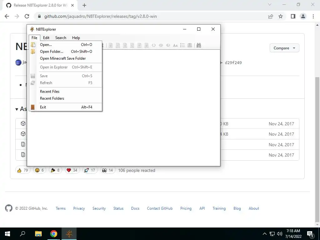Open the Compare dropdown on GitHub page
The image size is (320, 240).
(x=284, y=48)
